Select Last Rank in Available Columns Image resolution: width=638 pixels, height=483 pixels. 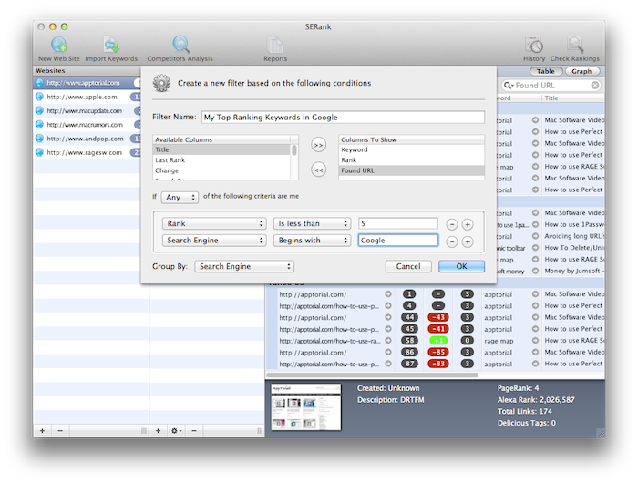tap(221, 159)
